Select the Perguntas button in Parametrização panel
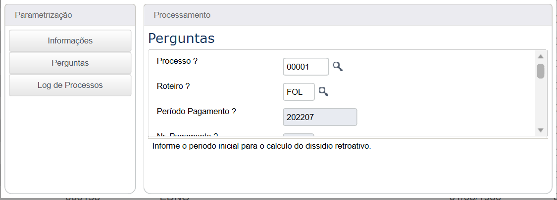The width and height of the screenshot is (557, 200). click(70, 63)
